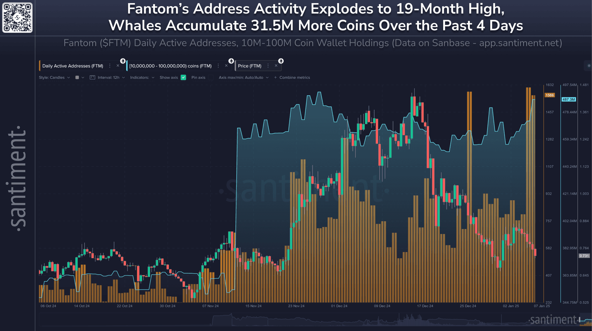
Task: Select the Price (FTM) metric tab
Action: pos(249,66)
